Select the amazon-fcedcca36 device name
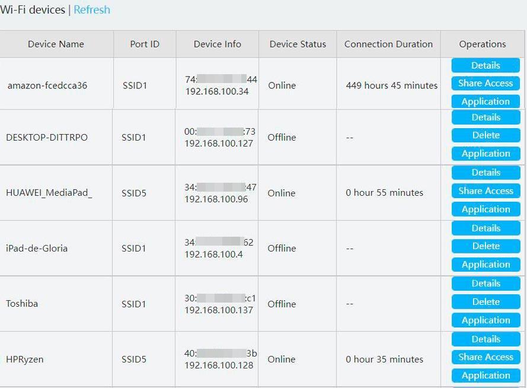This screenshot has width=527, height=388. point(47,85)
